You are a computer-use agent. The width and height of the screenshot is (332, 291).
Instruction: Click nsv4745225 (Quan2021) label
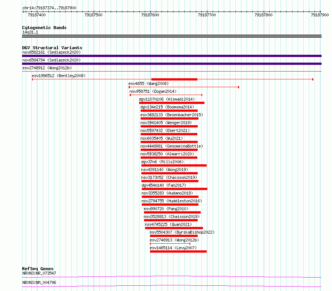click(x=168, y=224)
